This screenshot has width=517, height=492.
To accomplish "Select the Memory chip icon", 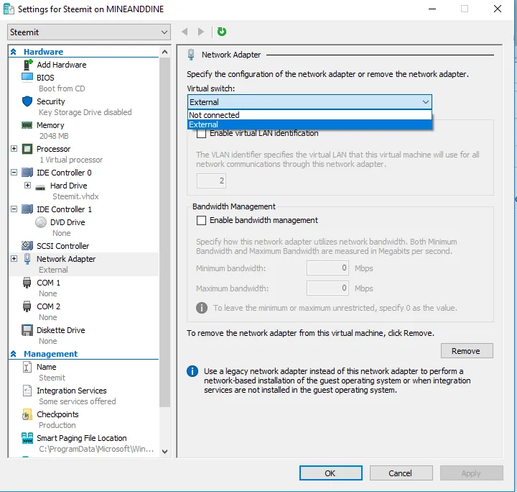I will (27, 125).
